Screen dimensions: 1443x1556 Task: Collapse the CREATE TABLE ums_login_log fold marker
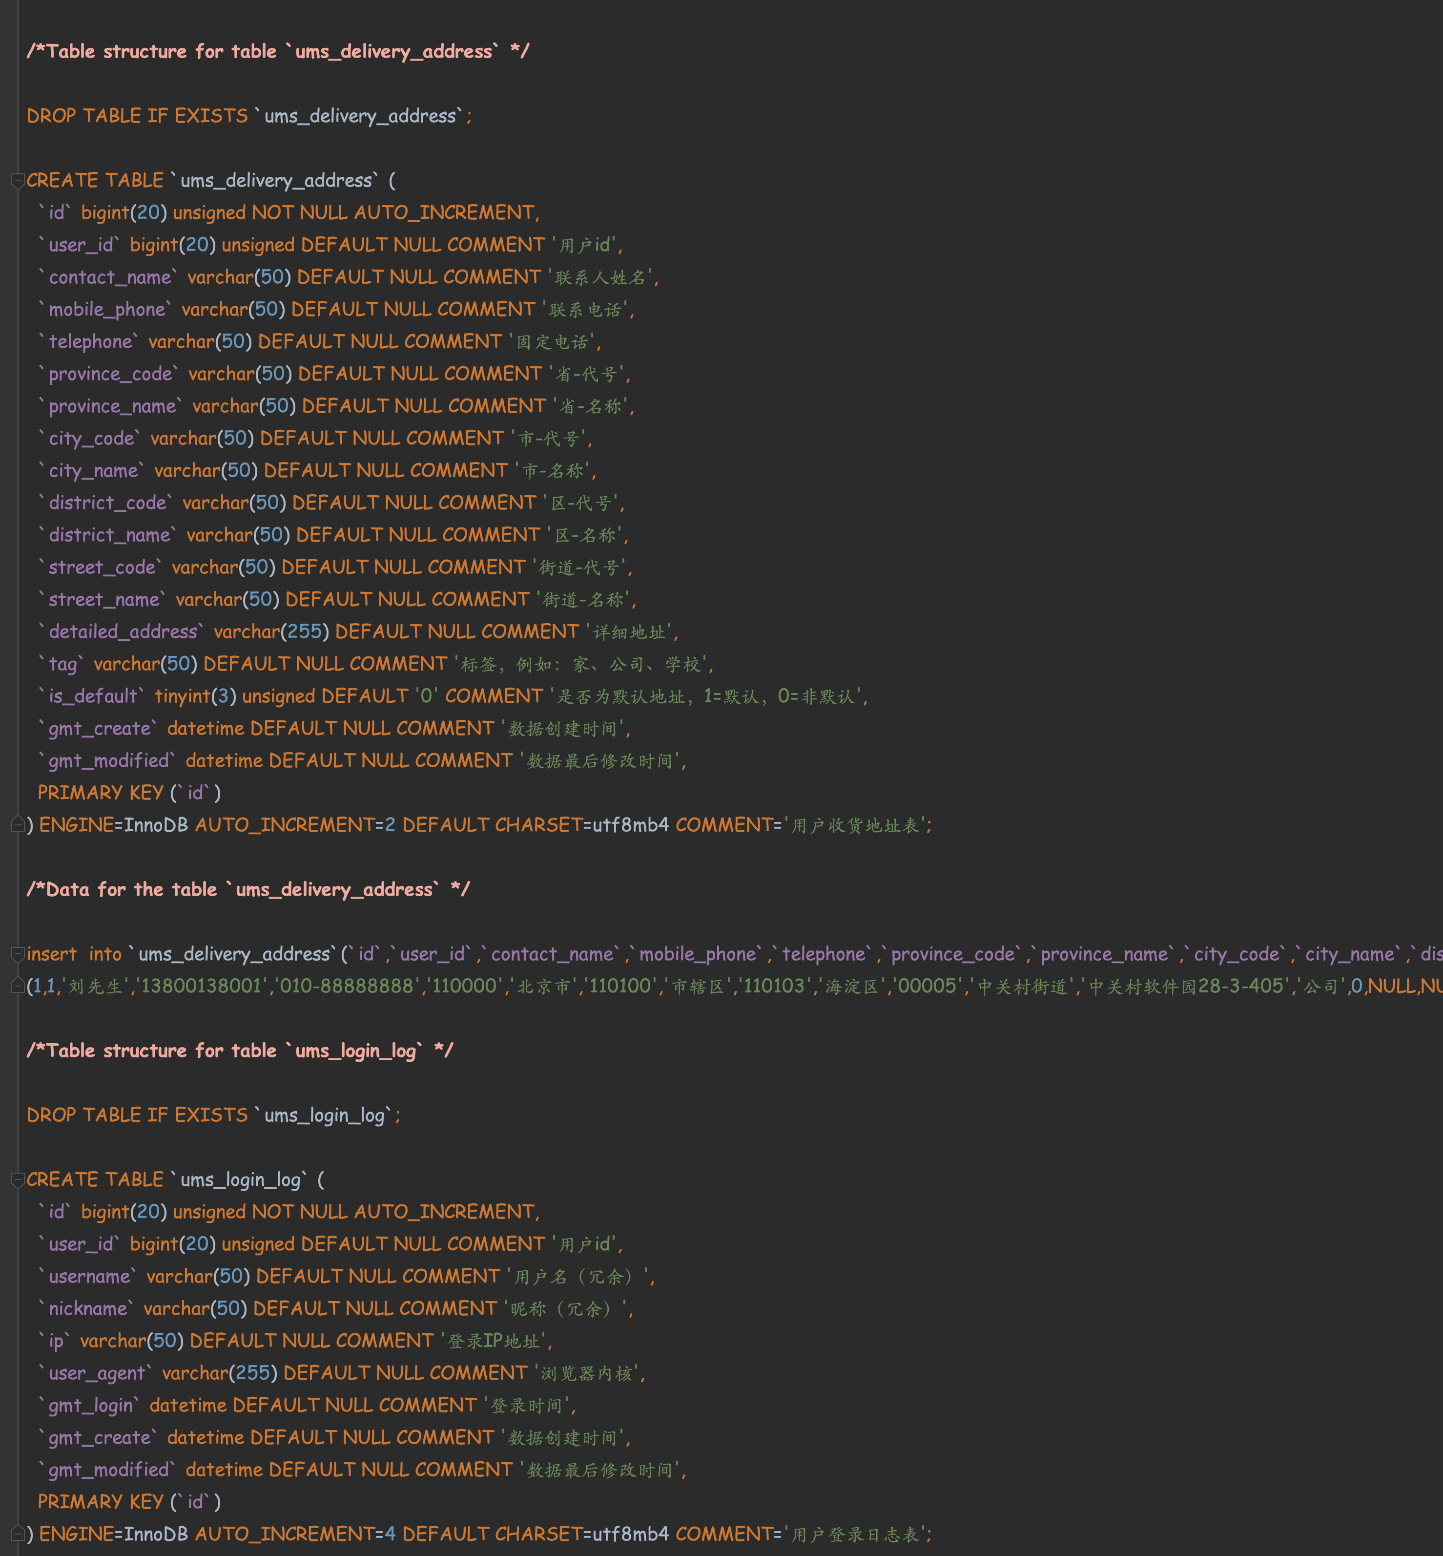click(x=18, y=1180)
